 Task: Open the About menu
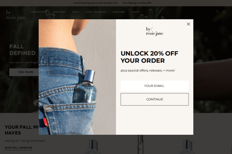135,12
